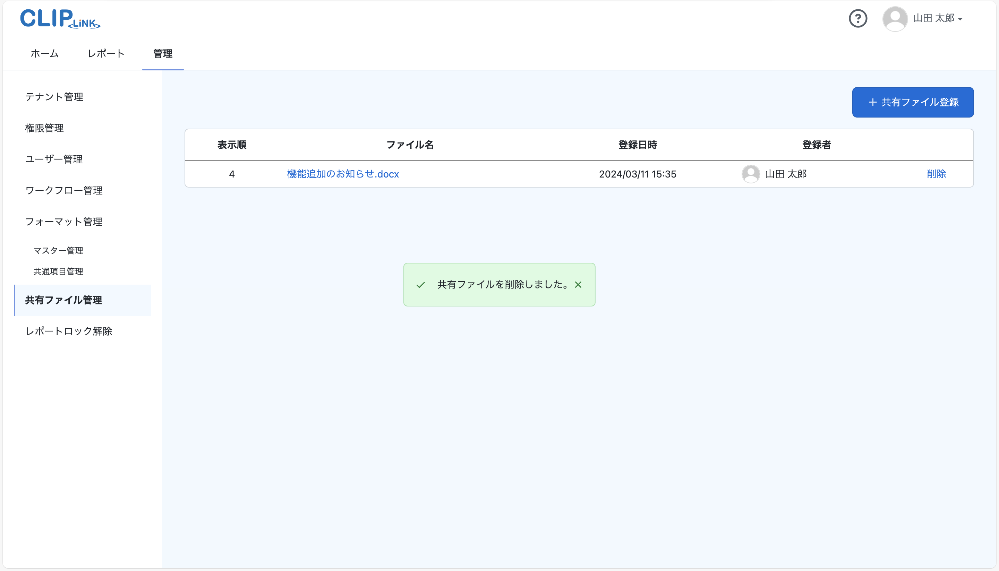Click 山田 太郎's avatar in the table row

(751, 174)
